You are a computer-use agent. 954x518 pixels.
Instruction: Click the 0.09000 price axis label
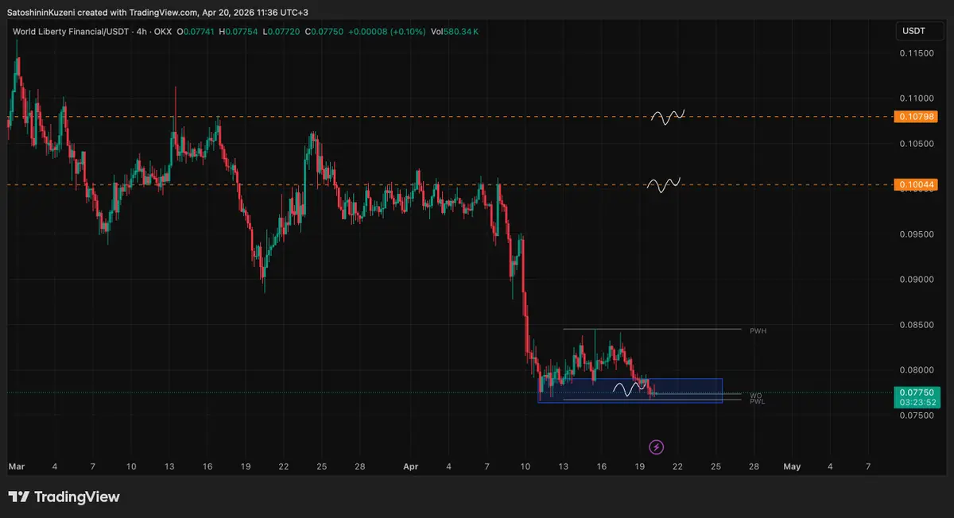click(916, 280)
